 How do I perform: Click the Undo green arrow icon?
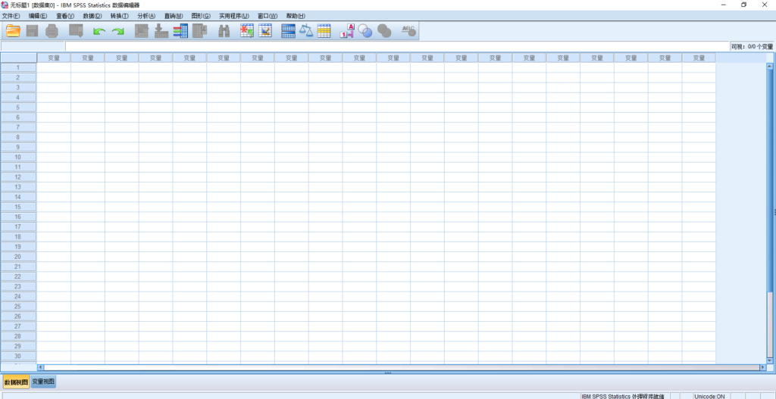[99, 32]
